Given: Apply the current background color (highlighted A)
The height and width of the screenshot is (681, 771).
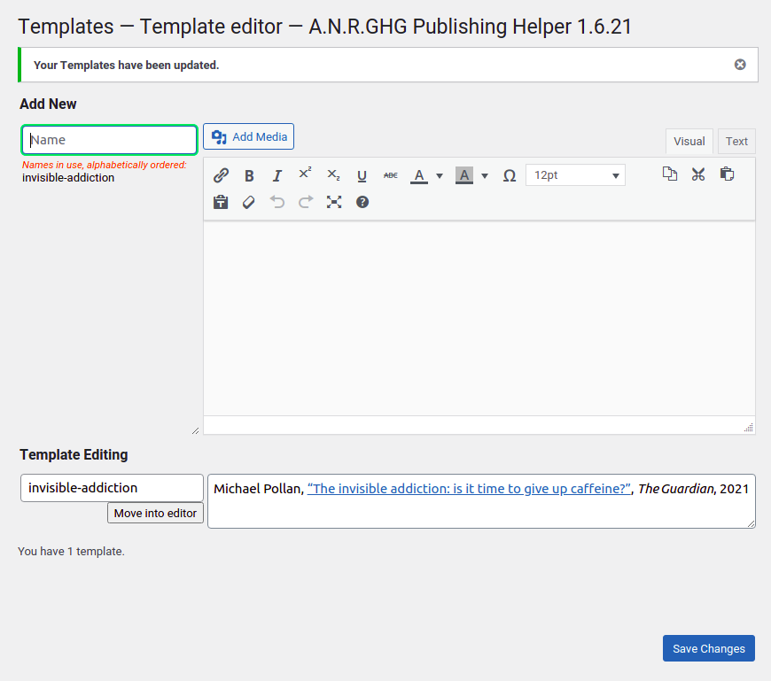Looking at the screenshot, I should click(464, 175).
